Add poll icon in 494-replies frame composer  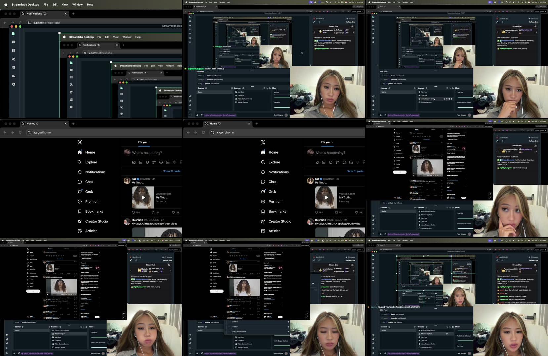click(x=154, y=162)
